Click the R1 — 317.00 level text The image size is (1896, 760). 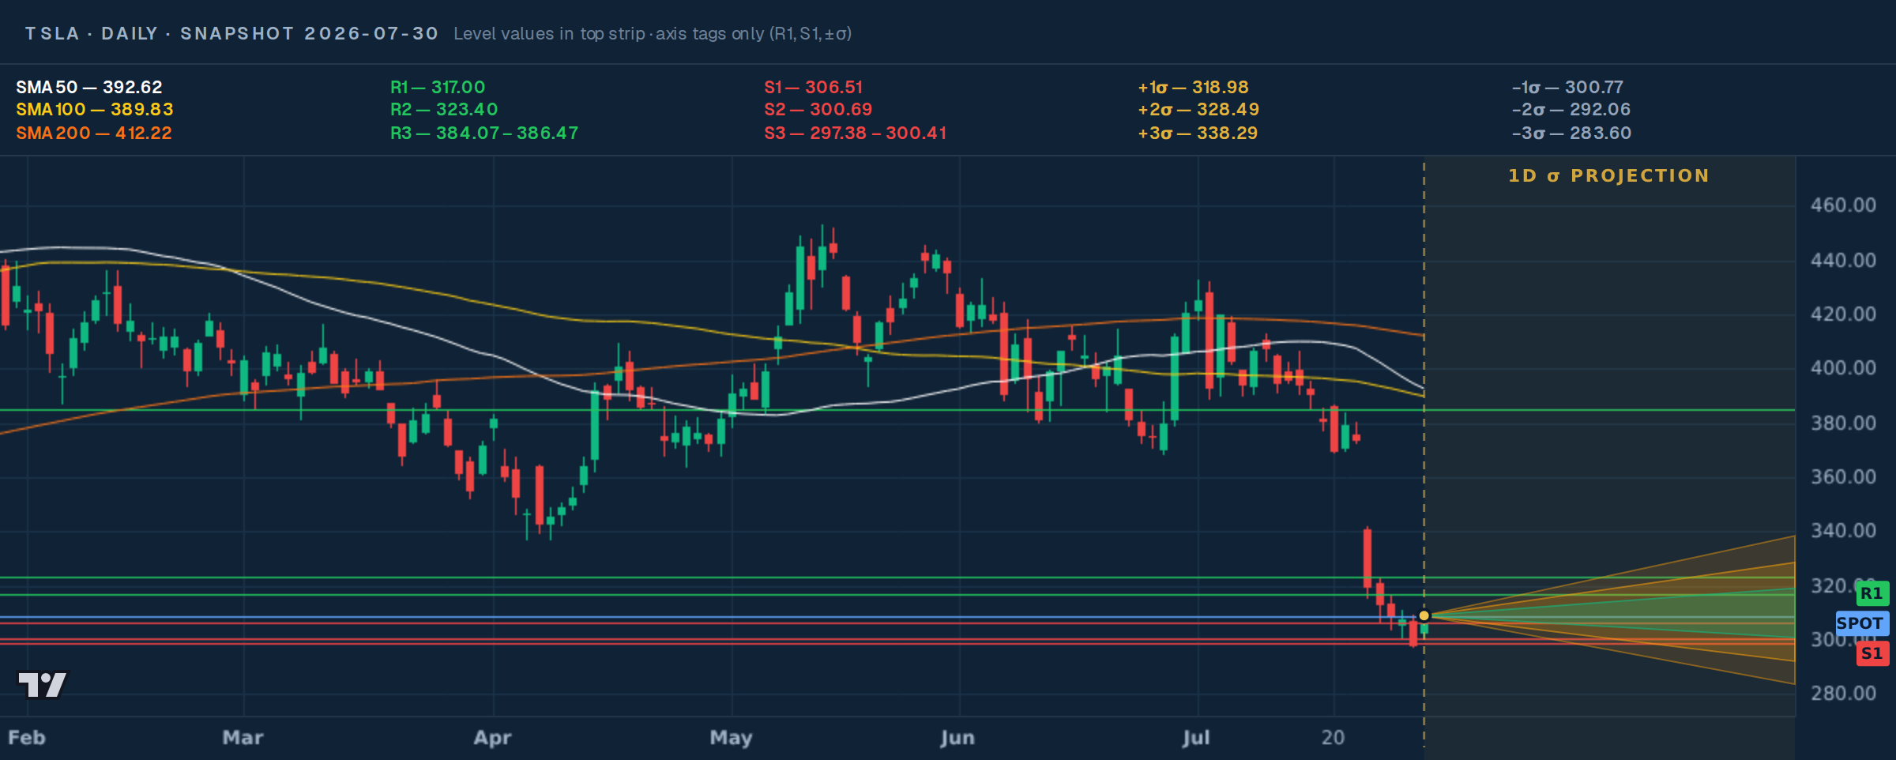point(438,87)
